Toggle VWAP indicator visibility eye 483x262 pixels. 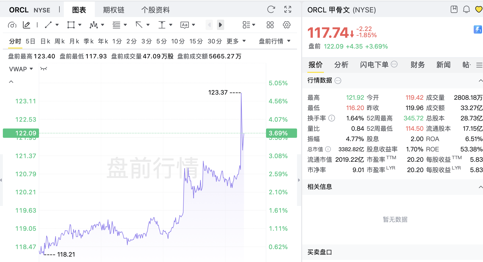coord(44,69)
